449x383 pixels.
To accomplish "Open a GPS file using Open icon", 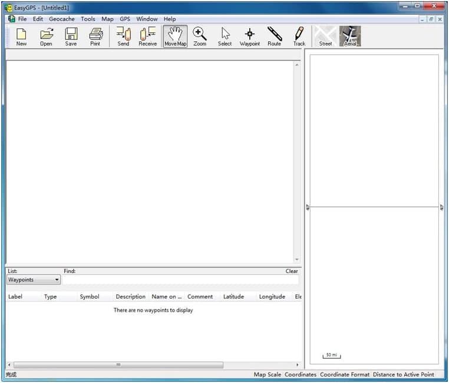I will 46,36.
